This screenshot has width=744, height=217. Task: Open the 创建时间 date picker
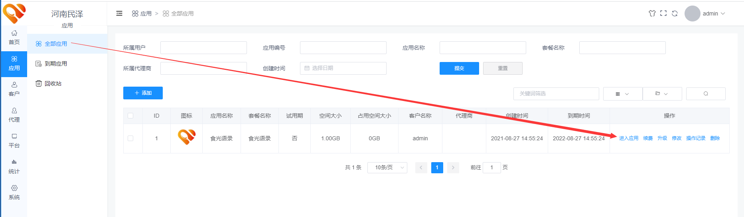[343, 68]
